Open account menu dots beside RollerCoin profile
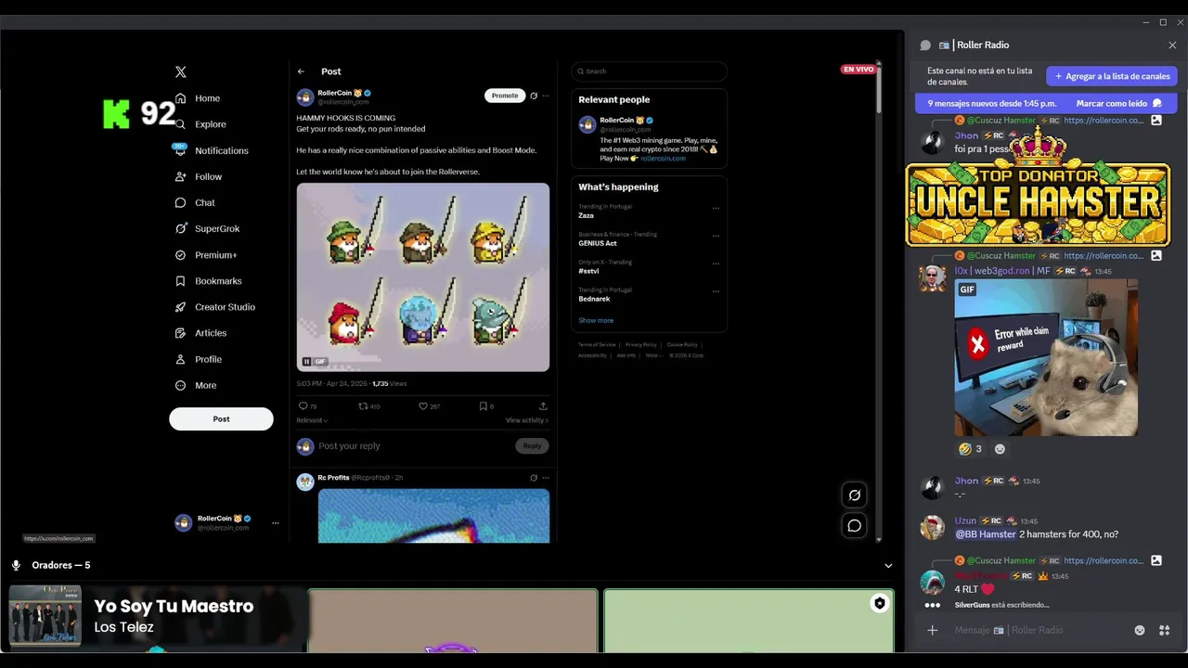Image resolution: width=1188 pixels, height=668 pixels. (x=275, y=523)
